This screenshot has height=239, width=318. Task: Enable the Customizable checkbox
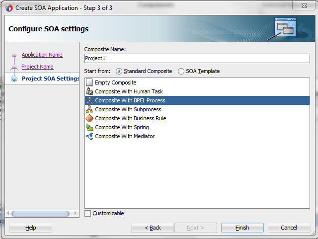(87, 214)
